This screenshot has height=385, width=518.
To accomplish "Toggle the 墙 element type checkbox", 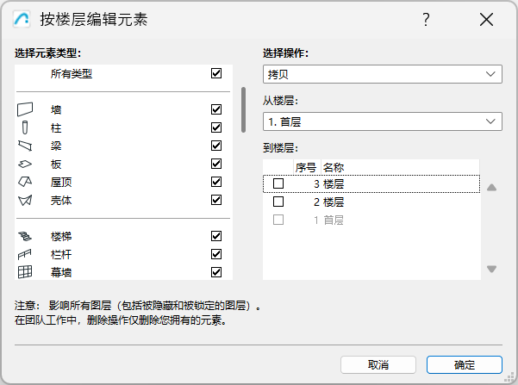I will click(x=216, y=109).
